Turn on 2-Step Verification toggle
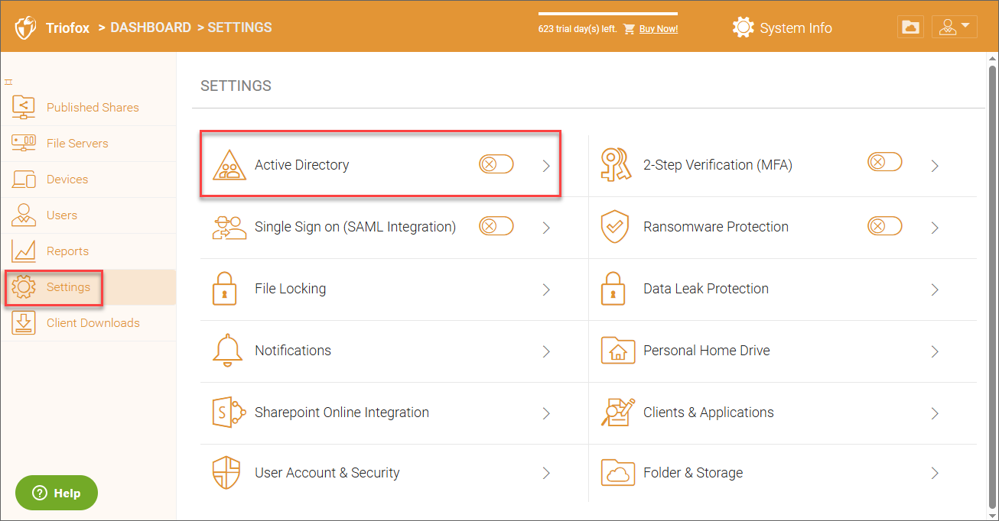The width and height of the screenshot is (999, 521). (885, 162)
